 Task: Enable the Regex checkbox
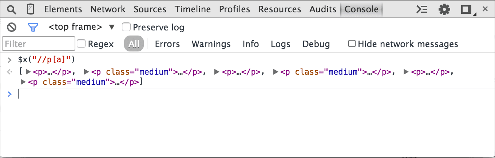point(82,44)
